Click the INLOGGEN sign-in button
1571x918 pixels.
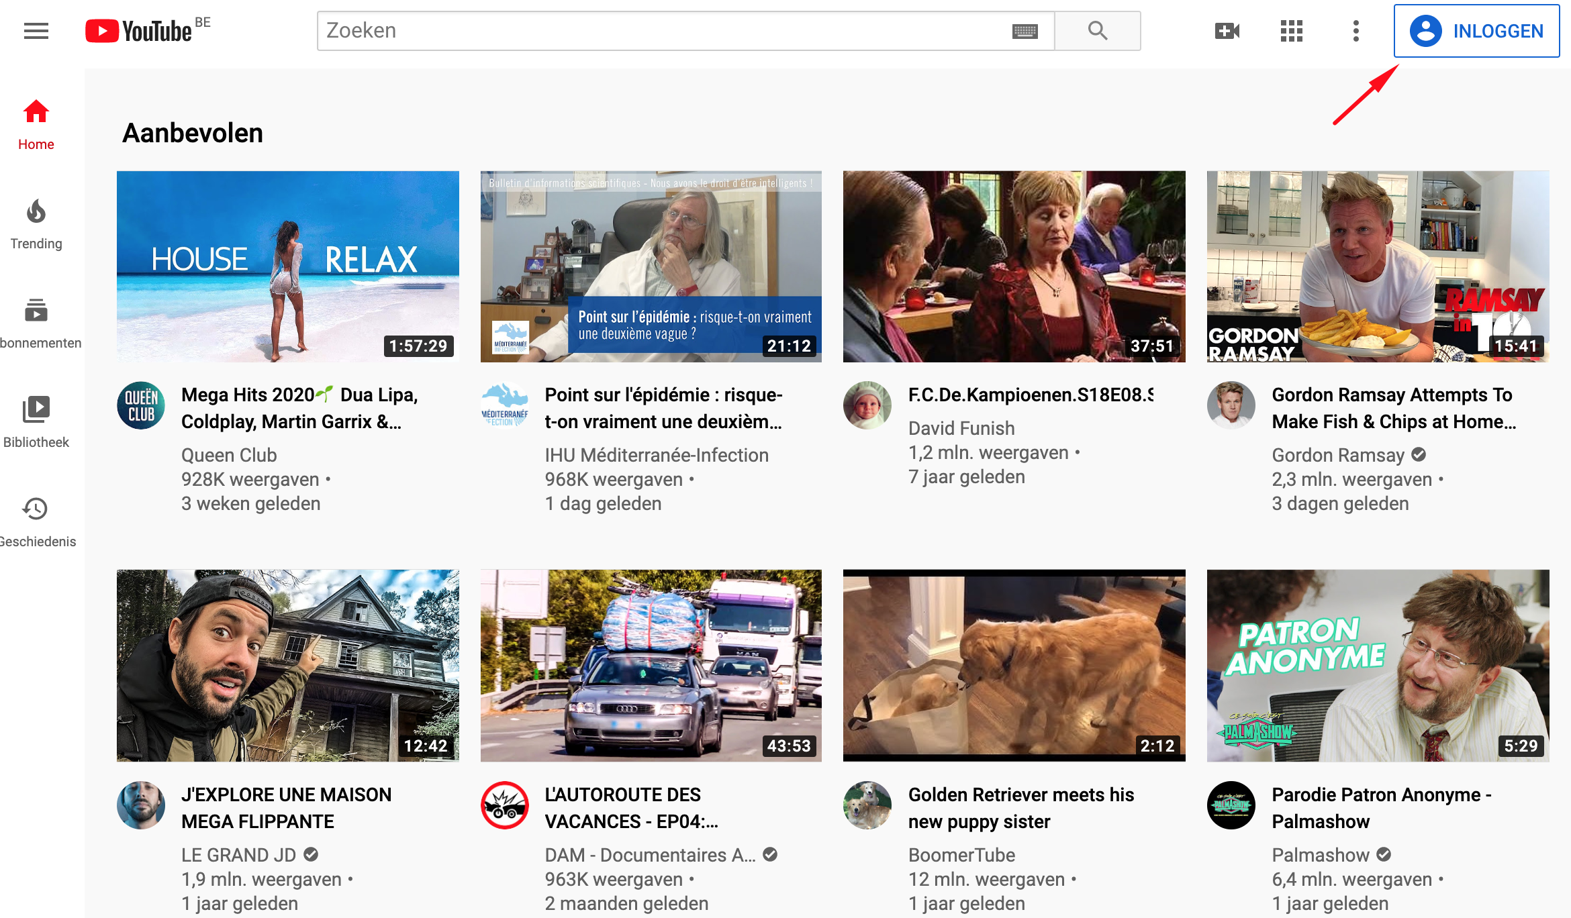pyautogui.click(x=1476, y=31)
